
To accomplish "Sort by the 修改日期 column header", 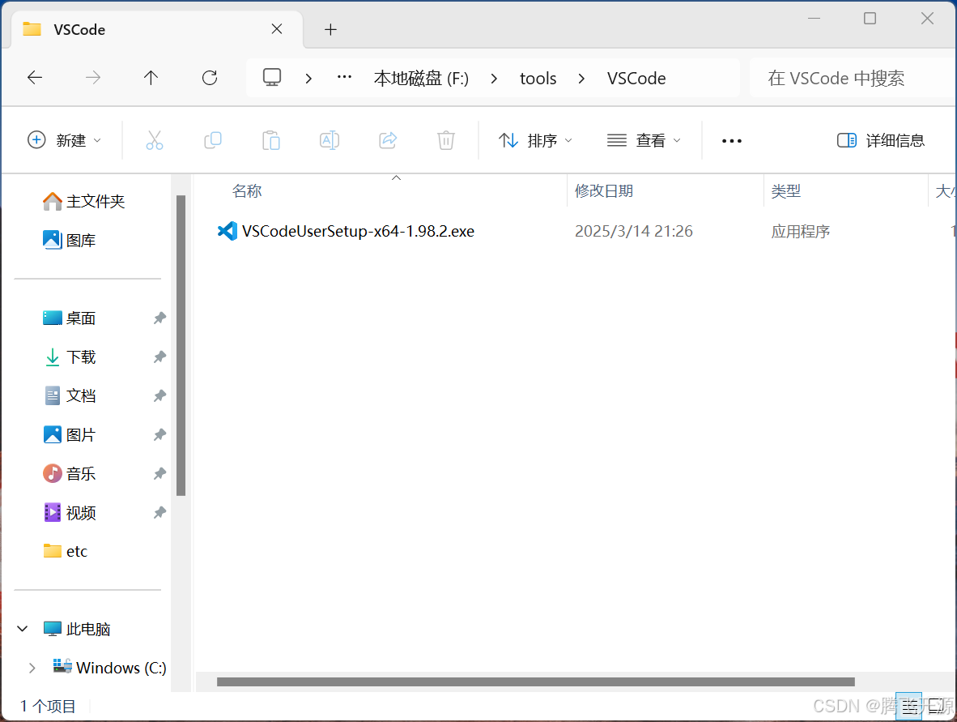I will [x=604, y=191].
